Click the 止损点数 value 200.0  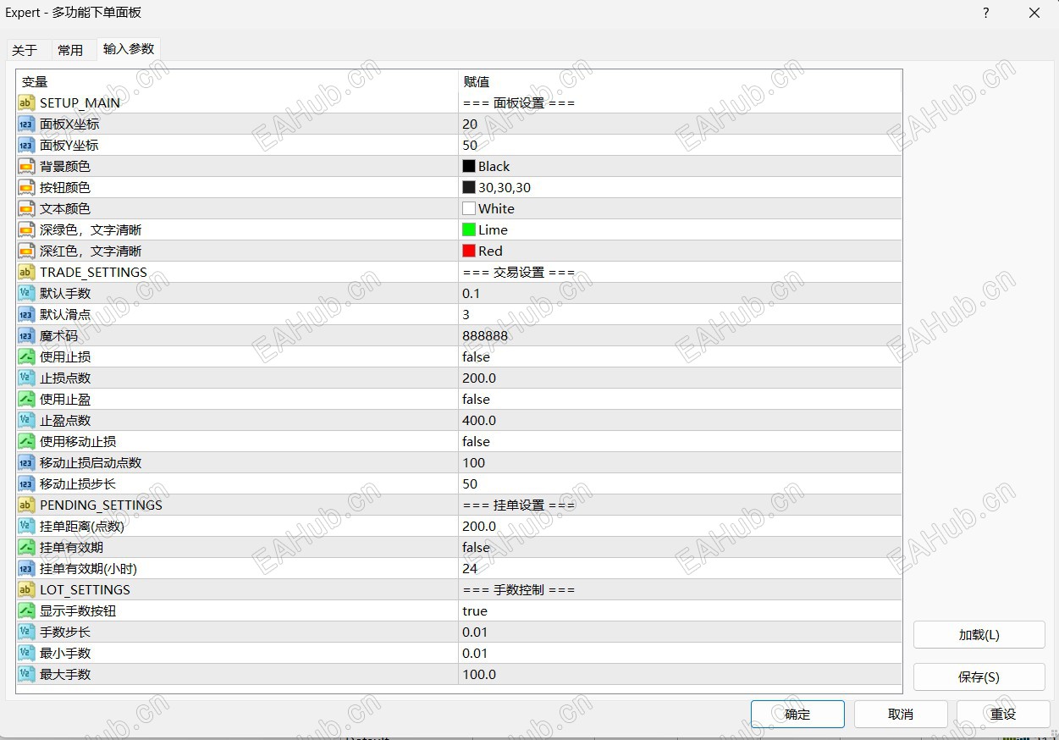(479, 378)
